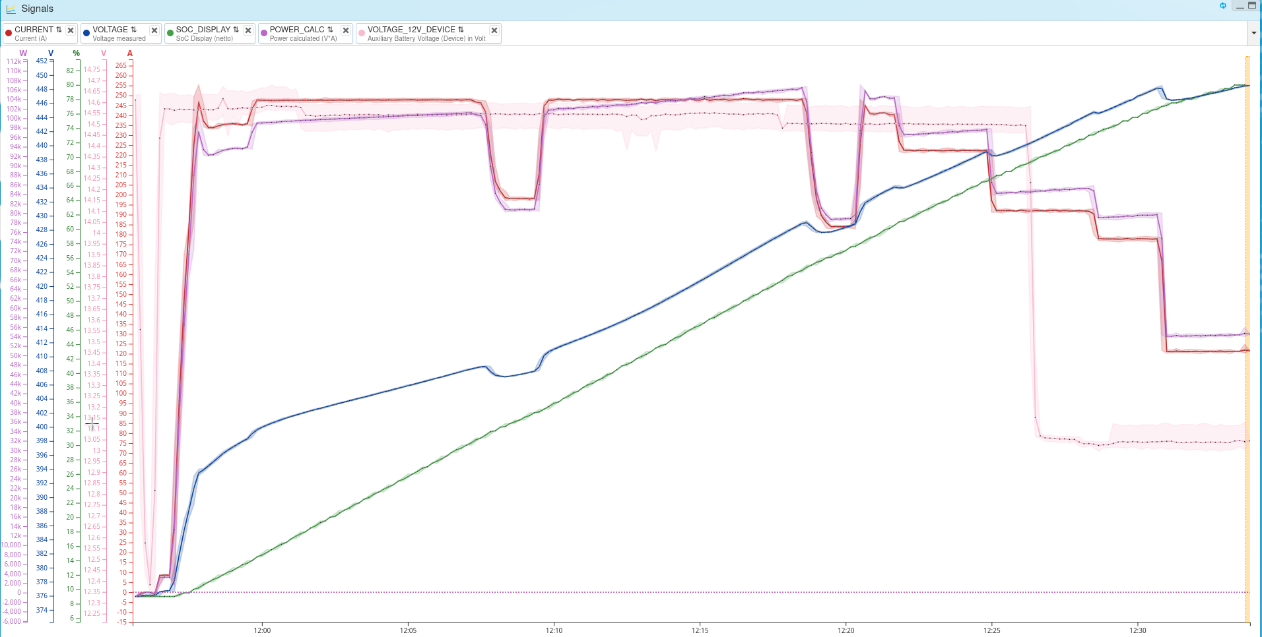Image resolution: width=1262 pixels, height=637 pixels.
Task: Remove the POWER_CALC signal chip
Action: coord(346,30)
